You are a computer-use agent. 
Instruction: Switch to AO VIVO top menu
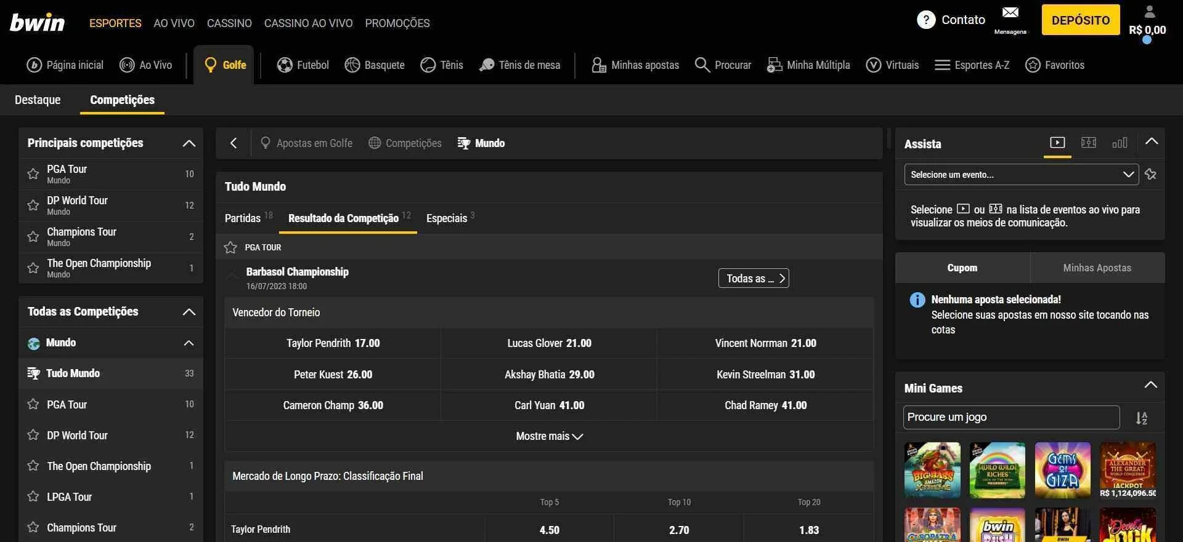pos(174,23)
